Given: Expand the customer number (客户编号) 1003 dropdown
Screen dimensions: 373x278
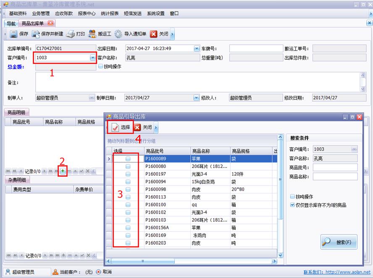Looking at the screenshot, I should 93,58.
